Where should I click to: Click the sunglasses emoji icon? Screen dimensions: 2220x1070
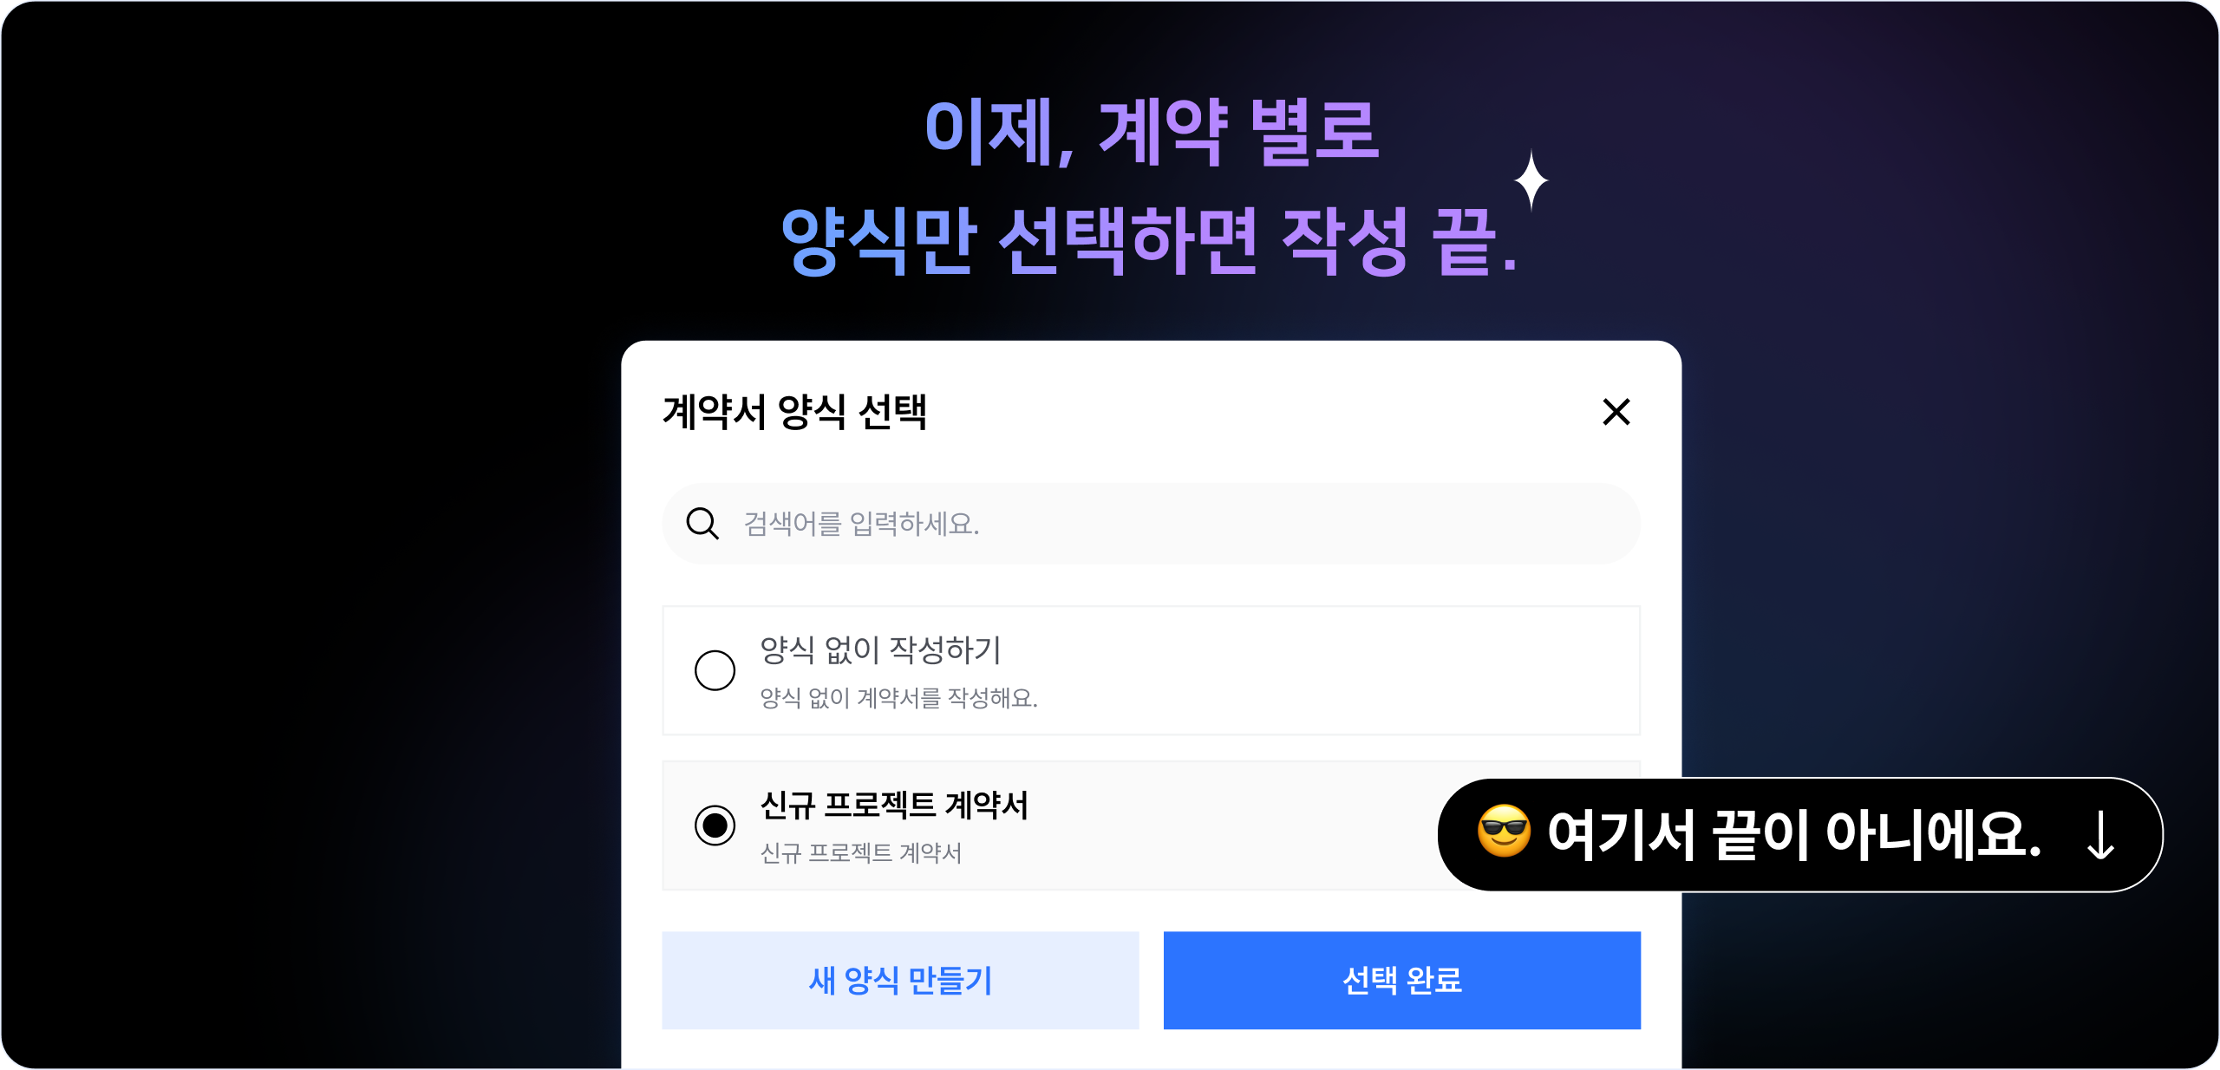(1504, 832)
